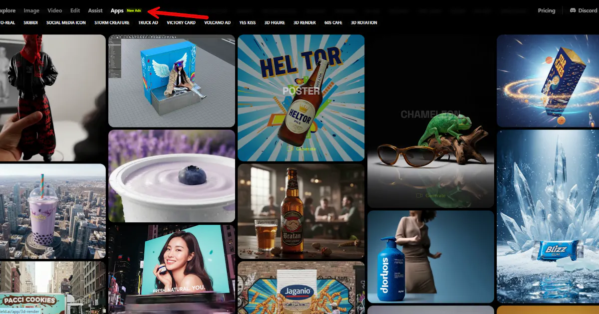Open the Edit tab
Screen dimensions: 599x314
coord(75,10)
